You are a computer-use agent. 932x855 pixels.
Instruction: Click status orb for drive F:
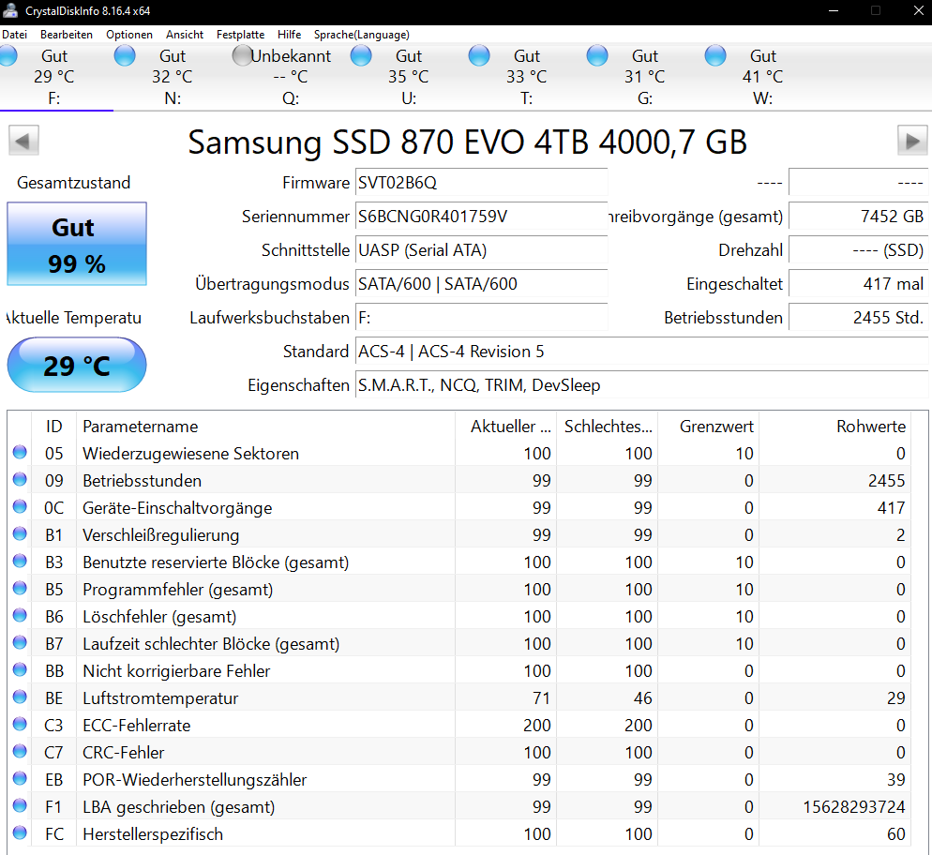[x=8, y=56]
